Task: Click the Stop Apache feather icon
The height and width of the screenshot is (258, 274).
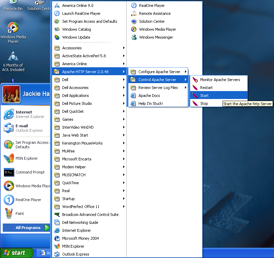Action: point(195,103)
